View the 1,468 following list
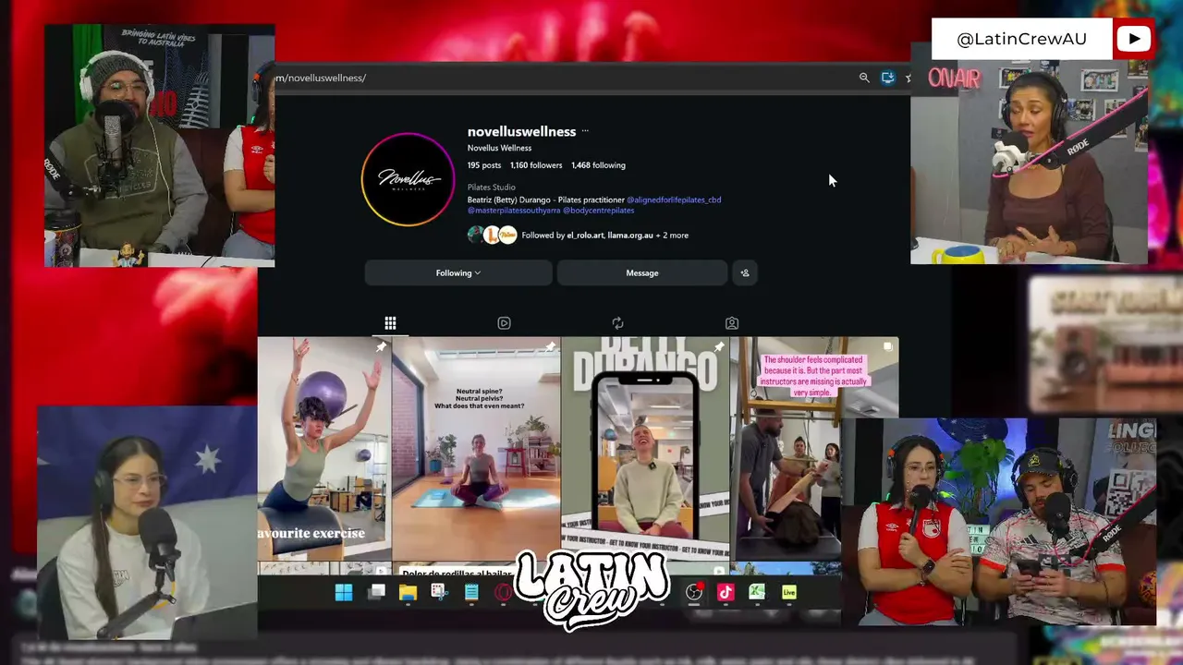 point(598,165)
